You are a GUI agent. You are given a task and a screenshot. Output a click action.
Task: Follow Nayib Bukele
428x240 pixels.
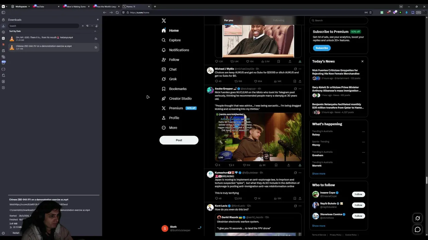click(358, 205)
